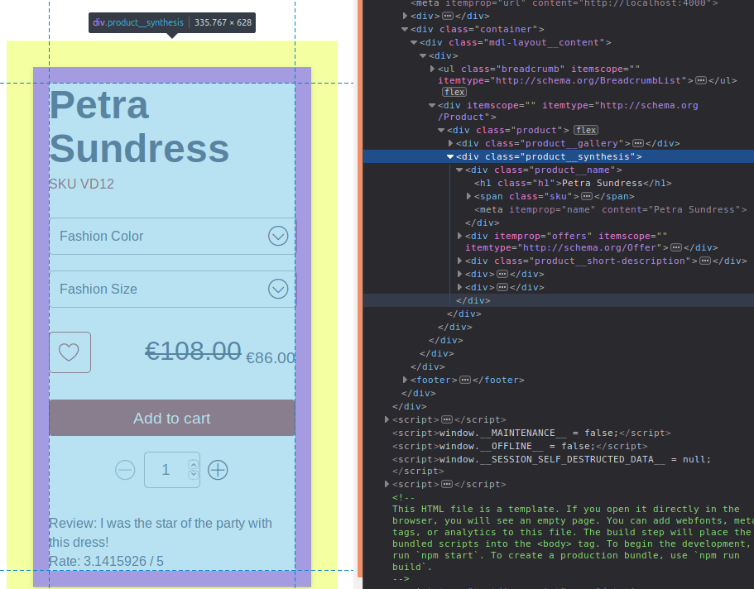Image resolution: width=754 pixels, height=589 pixels.
Task: Select the window.__OFFLINE__ script row
Action: 520,446
